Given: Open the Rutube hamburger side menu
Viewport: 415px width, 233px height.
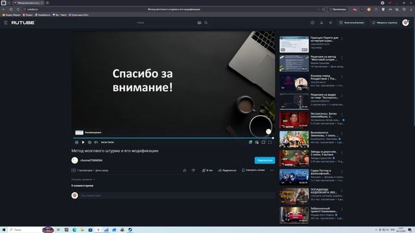Looking at the screenshot, I should tap(6, 23).
